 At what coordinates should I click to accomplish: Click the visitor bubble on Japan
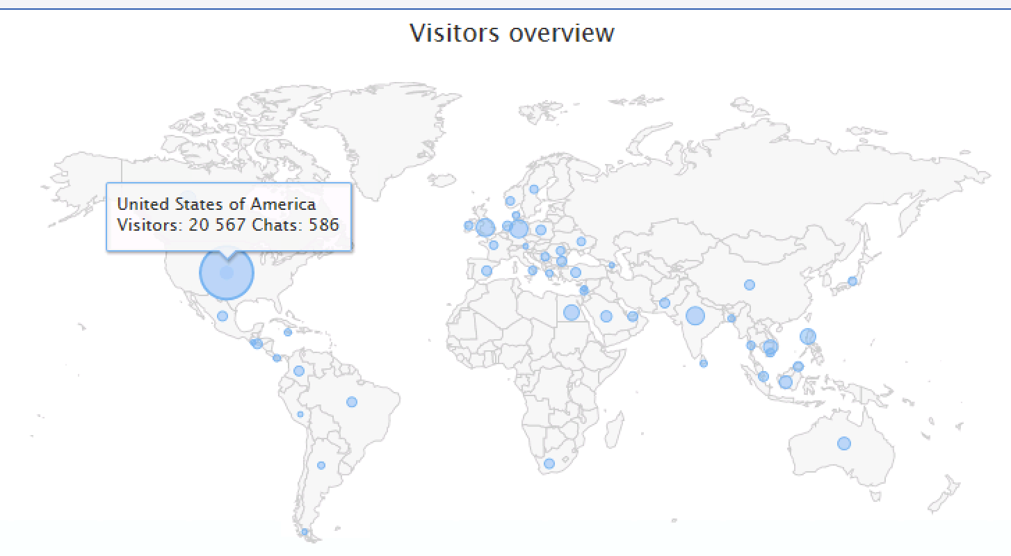(x=852, y=281)
